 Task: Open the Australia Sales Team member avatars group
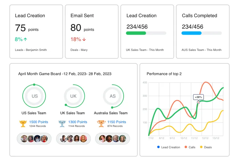[x=112, y=139]
